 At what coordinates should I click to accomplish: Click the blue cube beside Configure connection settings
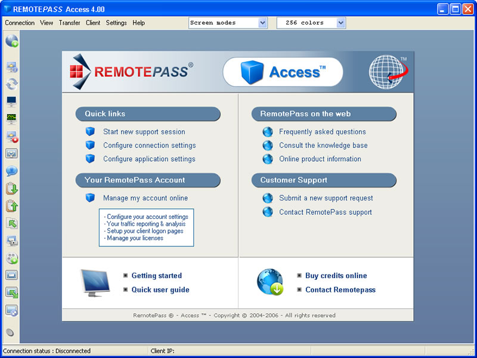90,145
